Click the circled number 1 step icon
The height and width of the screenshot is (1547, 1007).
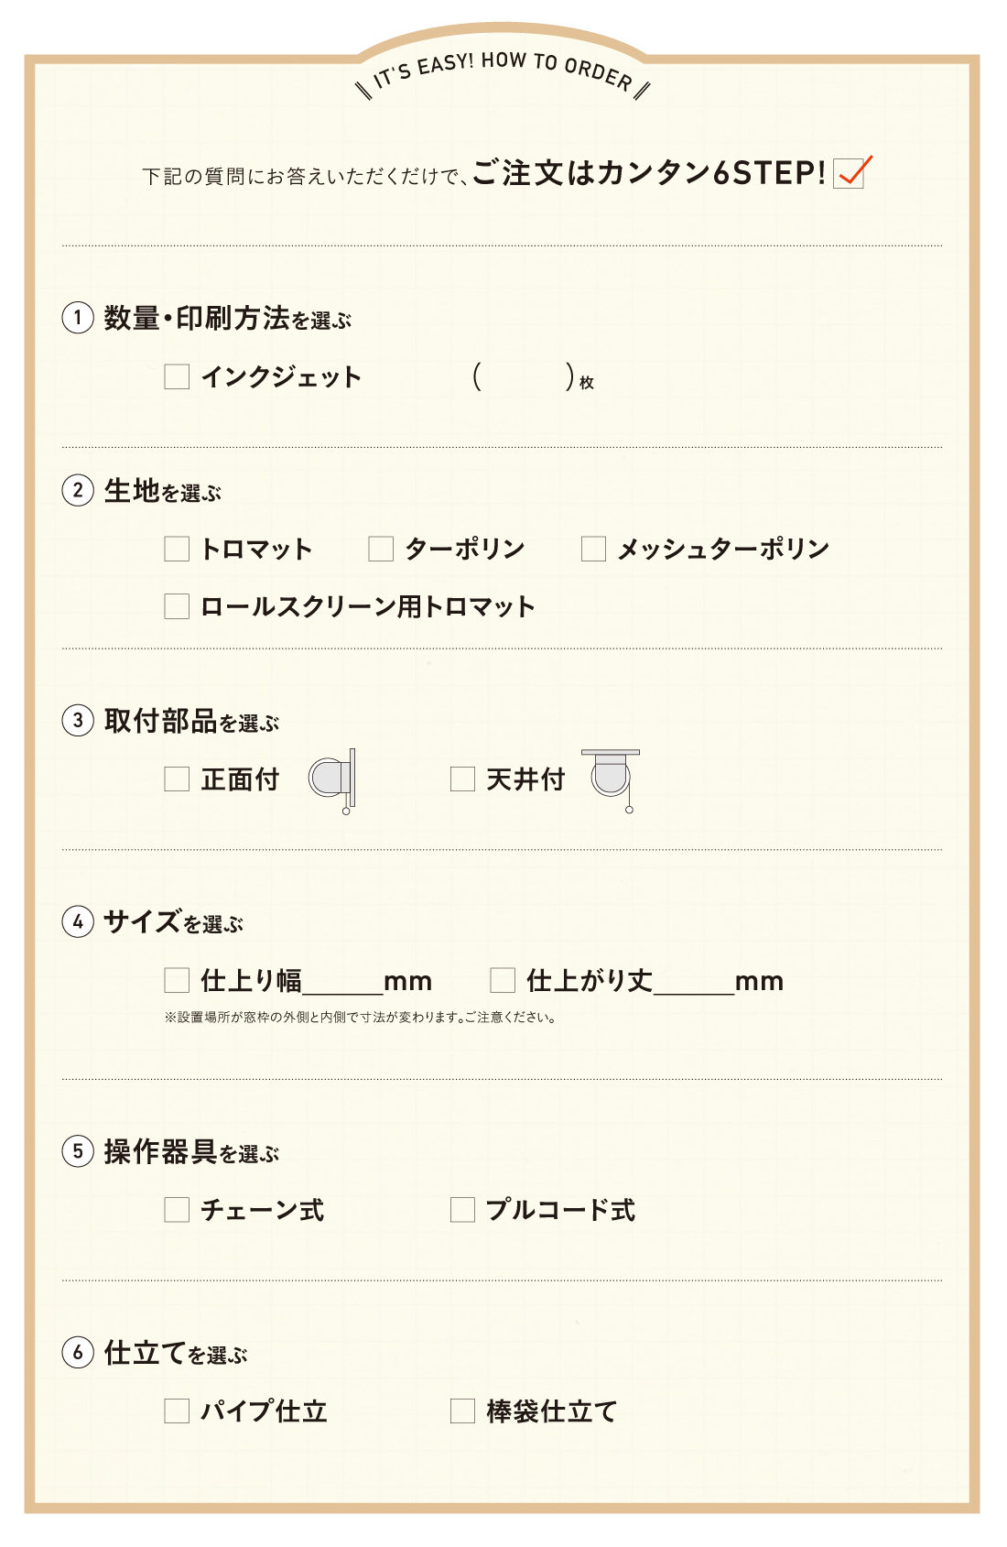[78, 318]
